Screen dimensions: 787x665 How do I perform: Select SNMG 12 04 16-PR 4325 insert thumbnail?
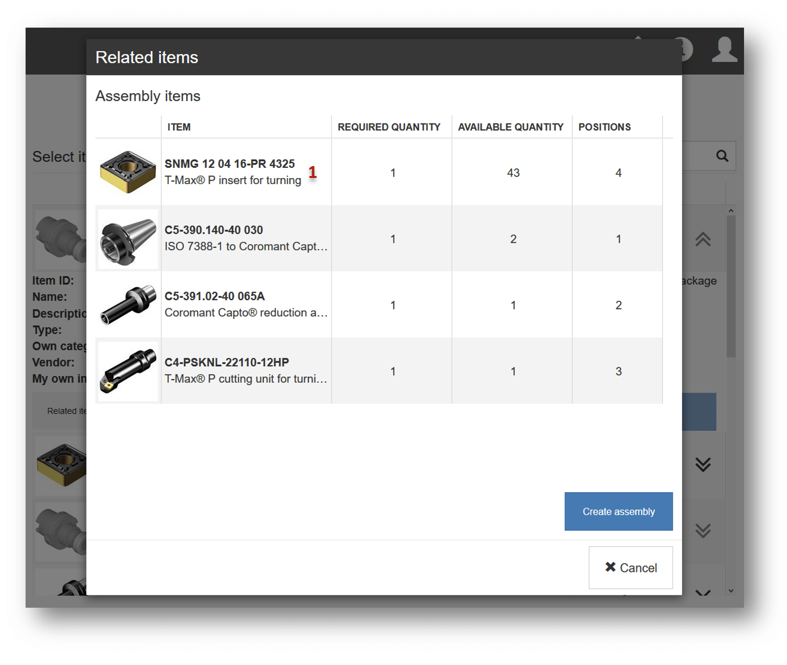tap(128, 172)
